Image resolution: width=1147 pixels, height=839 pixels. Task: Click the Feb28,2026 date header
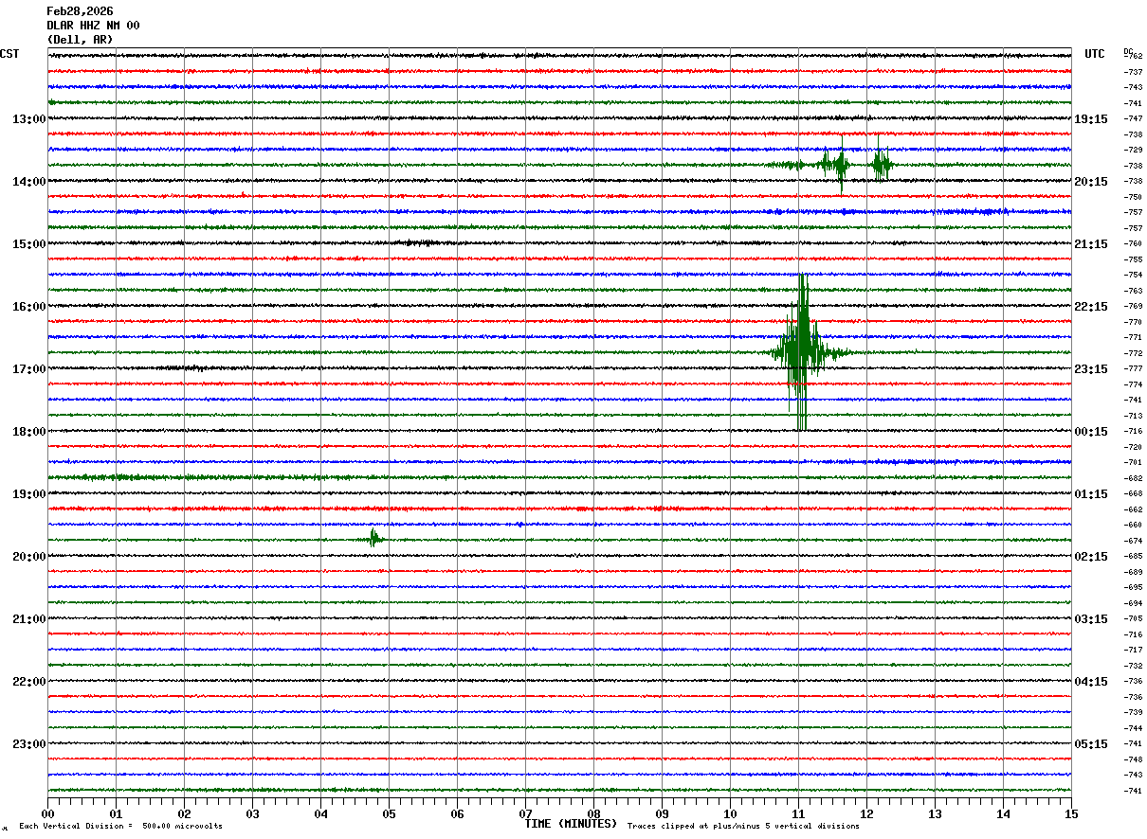click(x=80, y=11)
